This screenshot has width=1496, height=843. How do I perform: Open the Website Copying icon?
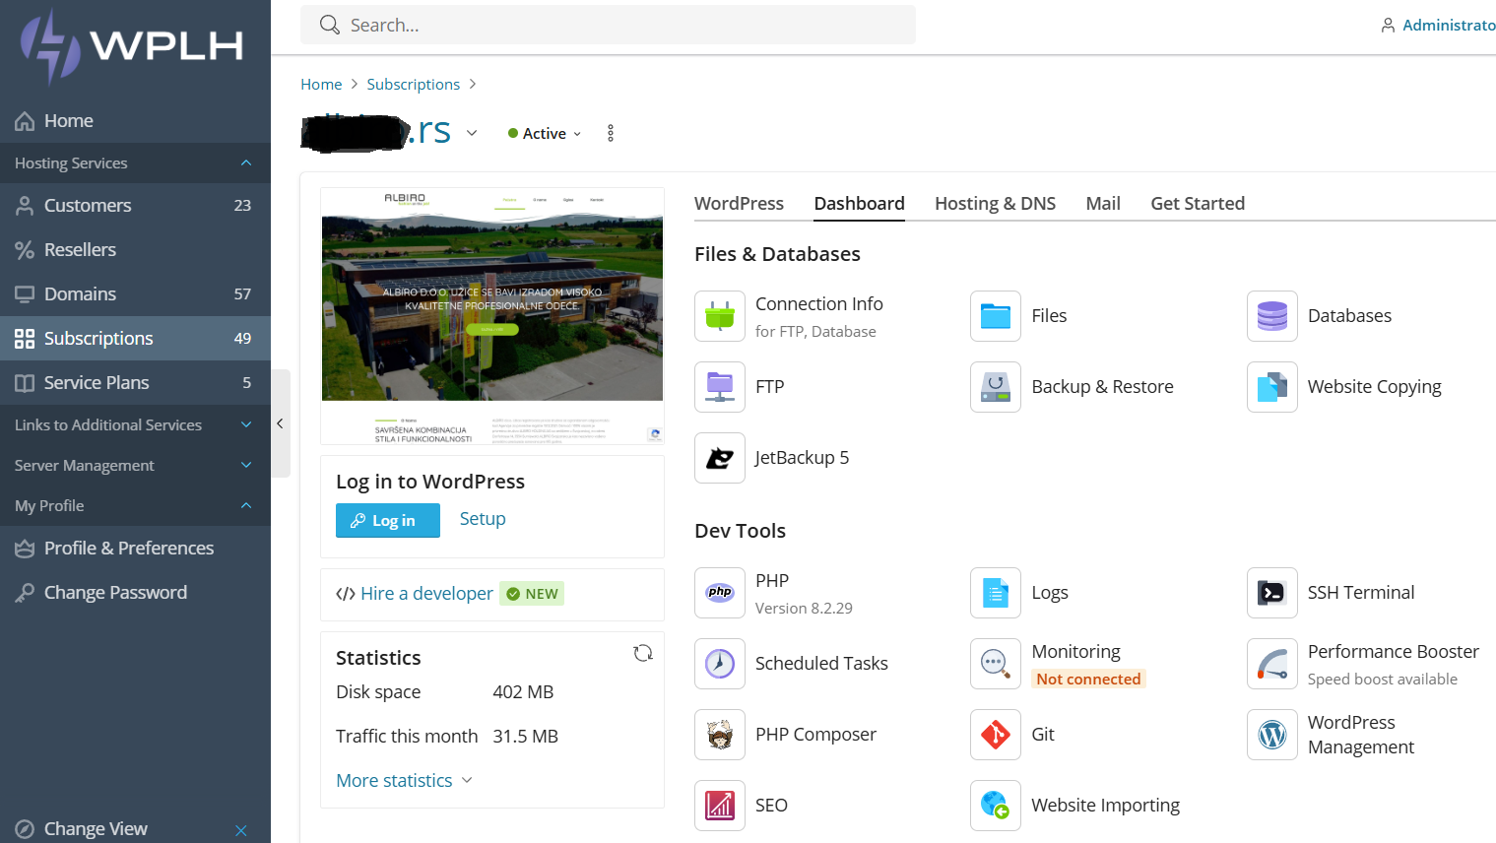point(1272,387)
